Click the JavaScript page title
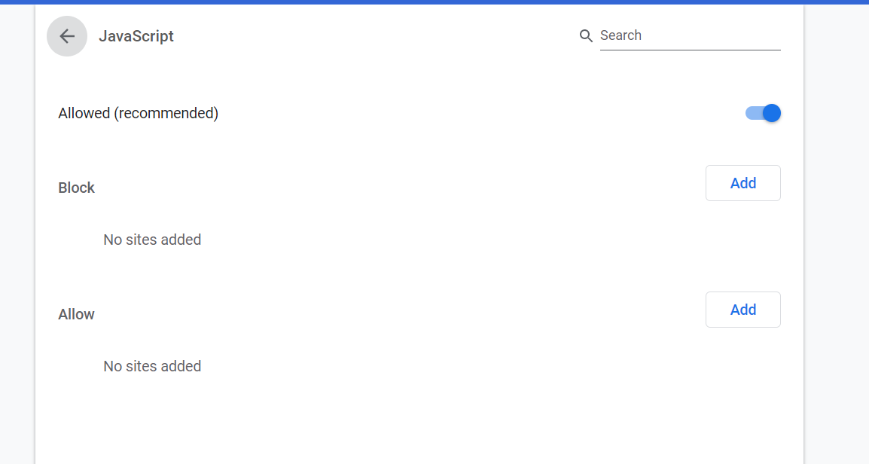 [x=136, y=36]
